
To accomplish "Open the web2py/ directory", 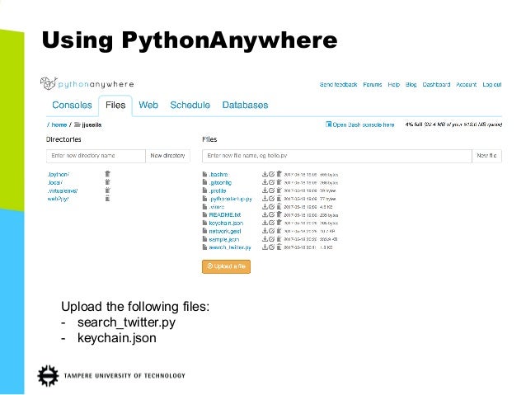I will (x=58, y=199).
